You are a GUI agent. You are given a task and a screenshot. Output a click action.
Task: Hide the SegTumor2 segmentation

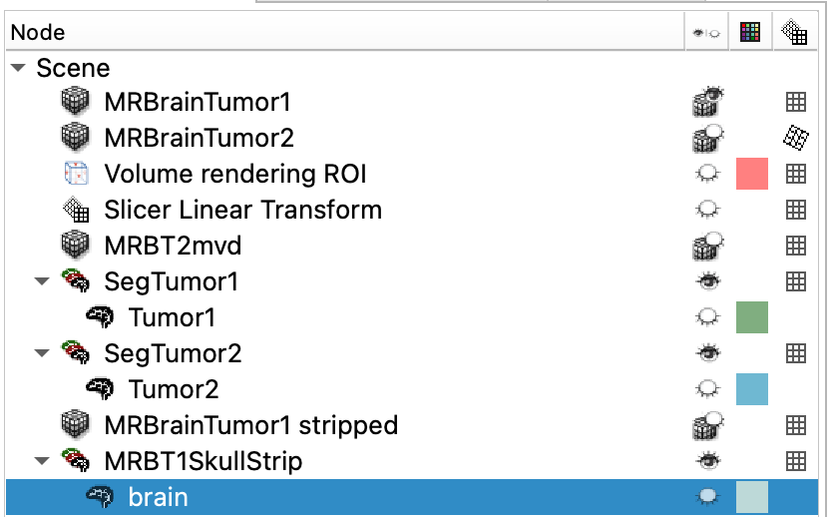tap(708, 353)
